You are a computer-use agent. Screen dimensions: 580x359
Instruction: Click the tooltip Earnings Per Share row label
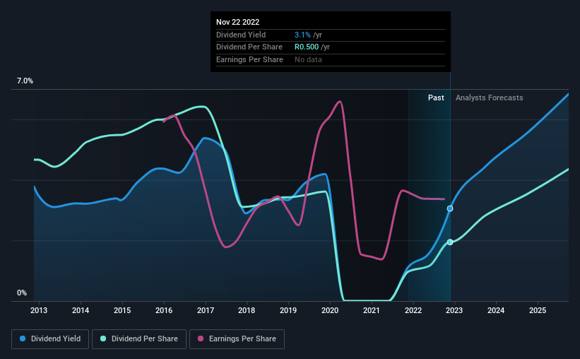[249, 59]
